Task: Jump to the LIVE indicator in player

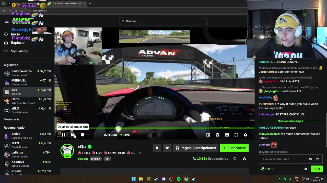Action: pos(125,135)
